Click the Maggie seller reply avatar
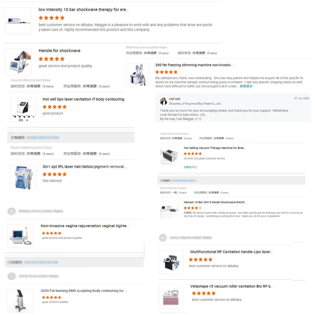 163,101
